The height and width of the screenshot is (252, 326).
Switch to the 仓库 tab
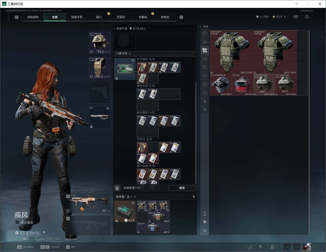click(x=55, y=17)
